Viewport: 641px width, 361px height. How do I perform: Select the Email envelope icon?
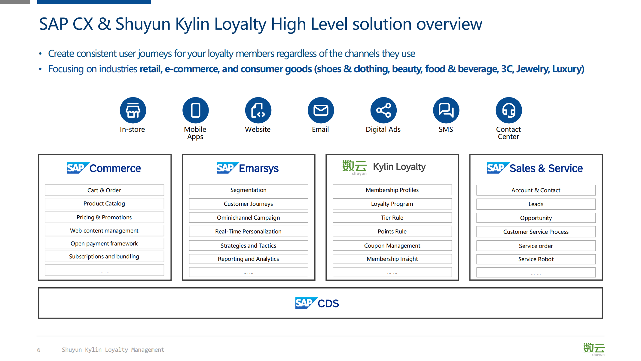pos(321,110)
